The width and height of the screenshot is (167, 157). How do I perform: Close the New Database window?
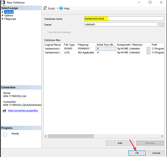point(161,2)
